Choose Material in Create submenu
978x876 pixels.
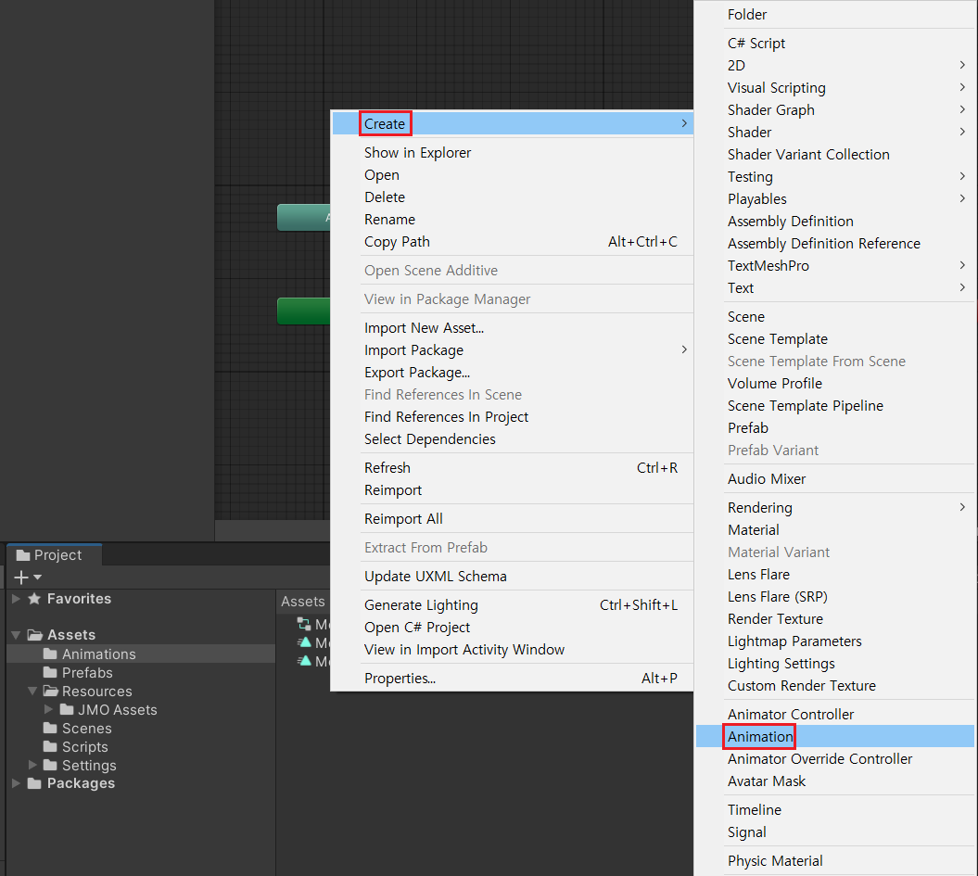[x=834, y=530]
